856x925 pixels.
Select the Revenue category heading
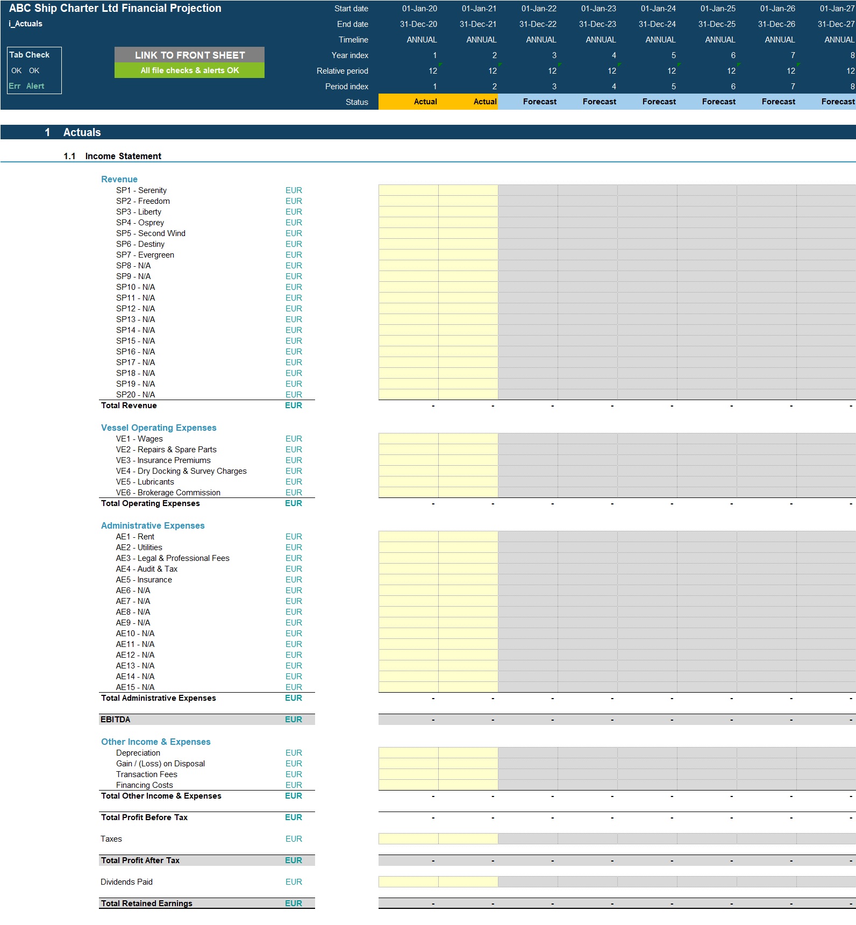point(119,179)
